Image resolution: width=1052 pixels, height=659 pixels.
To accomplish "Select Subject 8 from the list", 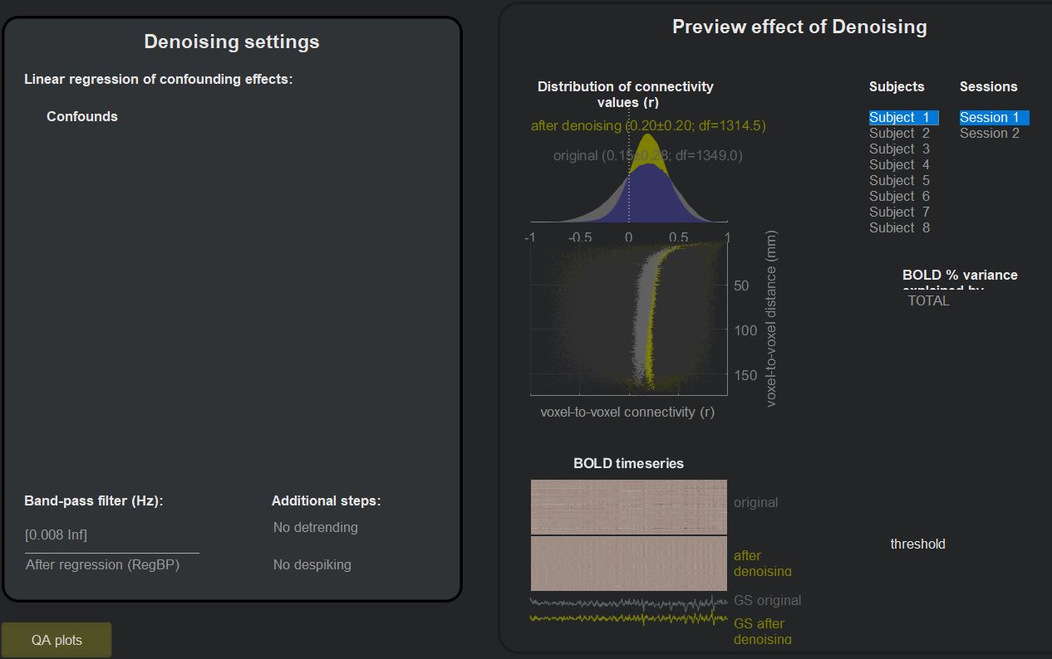I will [900, 227].
